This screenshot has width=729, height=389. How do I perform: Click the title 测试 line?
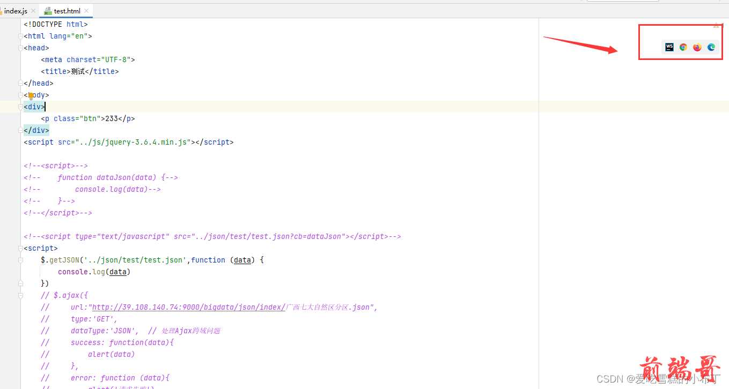[79, 71]
